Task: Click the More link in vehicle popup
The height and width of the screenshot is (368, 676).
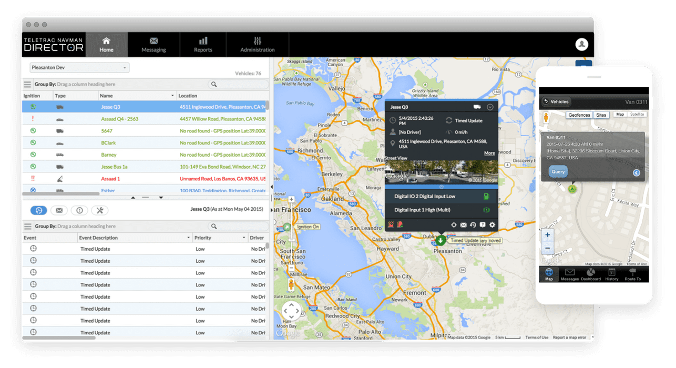Action: coord(489,153)
